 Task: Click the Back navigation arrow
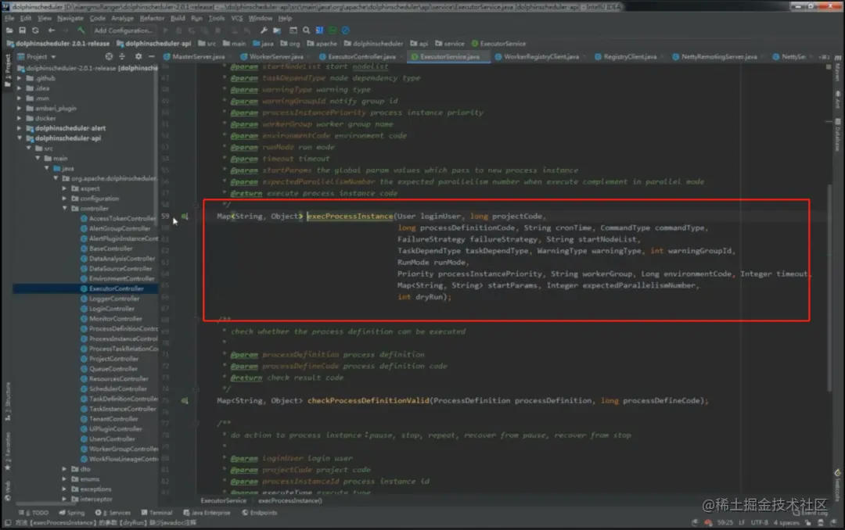point(52,30)
